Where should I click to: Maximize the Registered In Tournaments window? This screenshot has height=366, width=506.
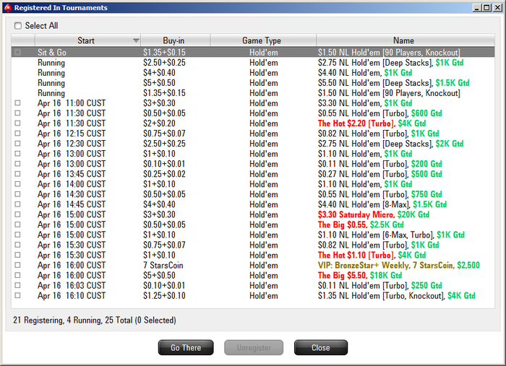click(x=487, y=7)
